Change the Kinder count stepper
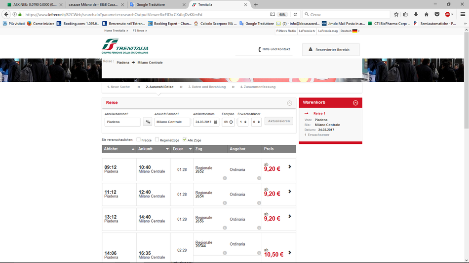Image resolution: width=469 pixels, height=263 pixels. tap(259, 122)
